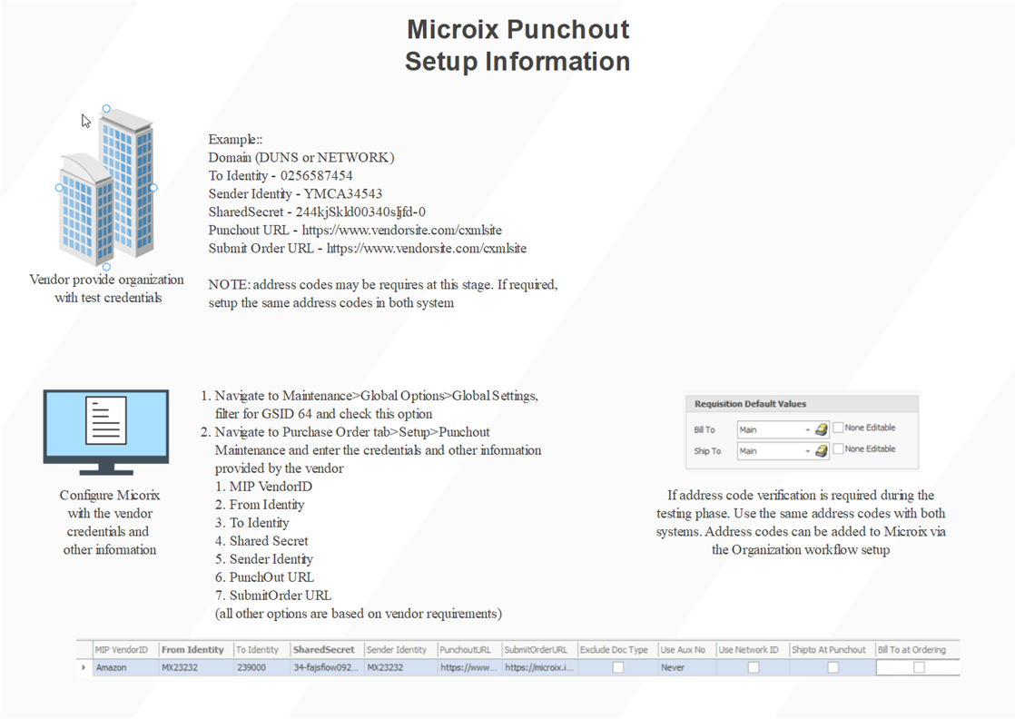Check Bill To None Editable box
The image size is (1015, 719).
pyautogui.click(x=838, y=428)
